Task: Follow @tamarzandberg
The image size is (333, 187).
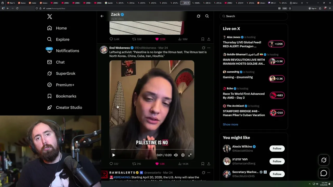Action: 277,161
